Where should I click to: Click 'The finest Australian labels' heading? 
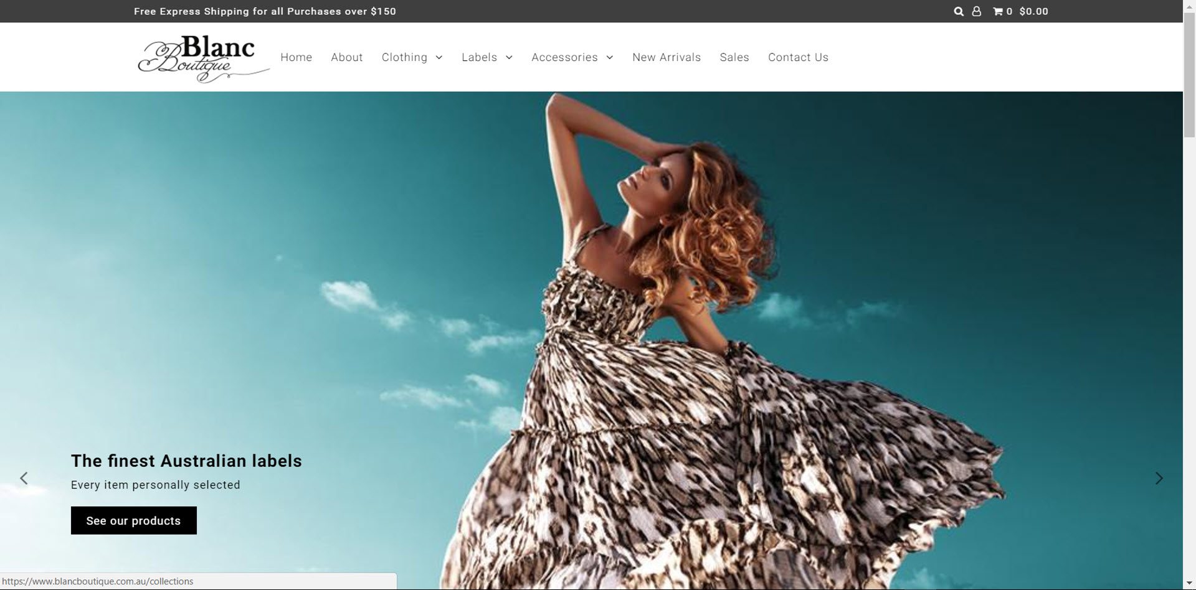(x=186, y=461)
